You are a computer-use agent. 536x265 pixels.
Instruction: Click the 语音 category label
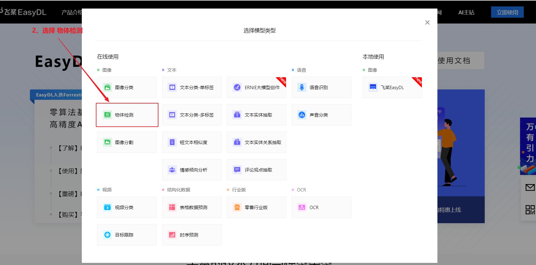tap(301, 70)
